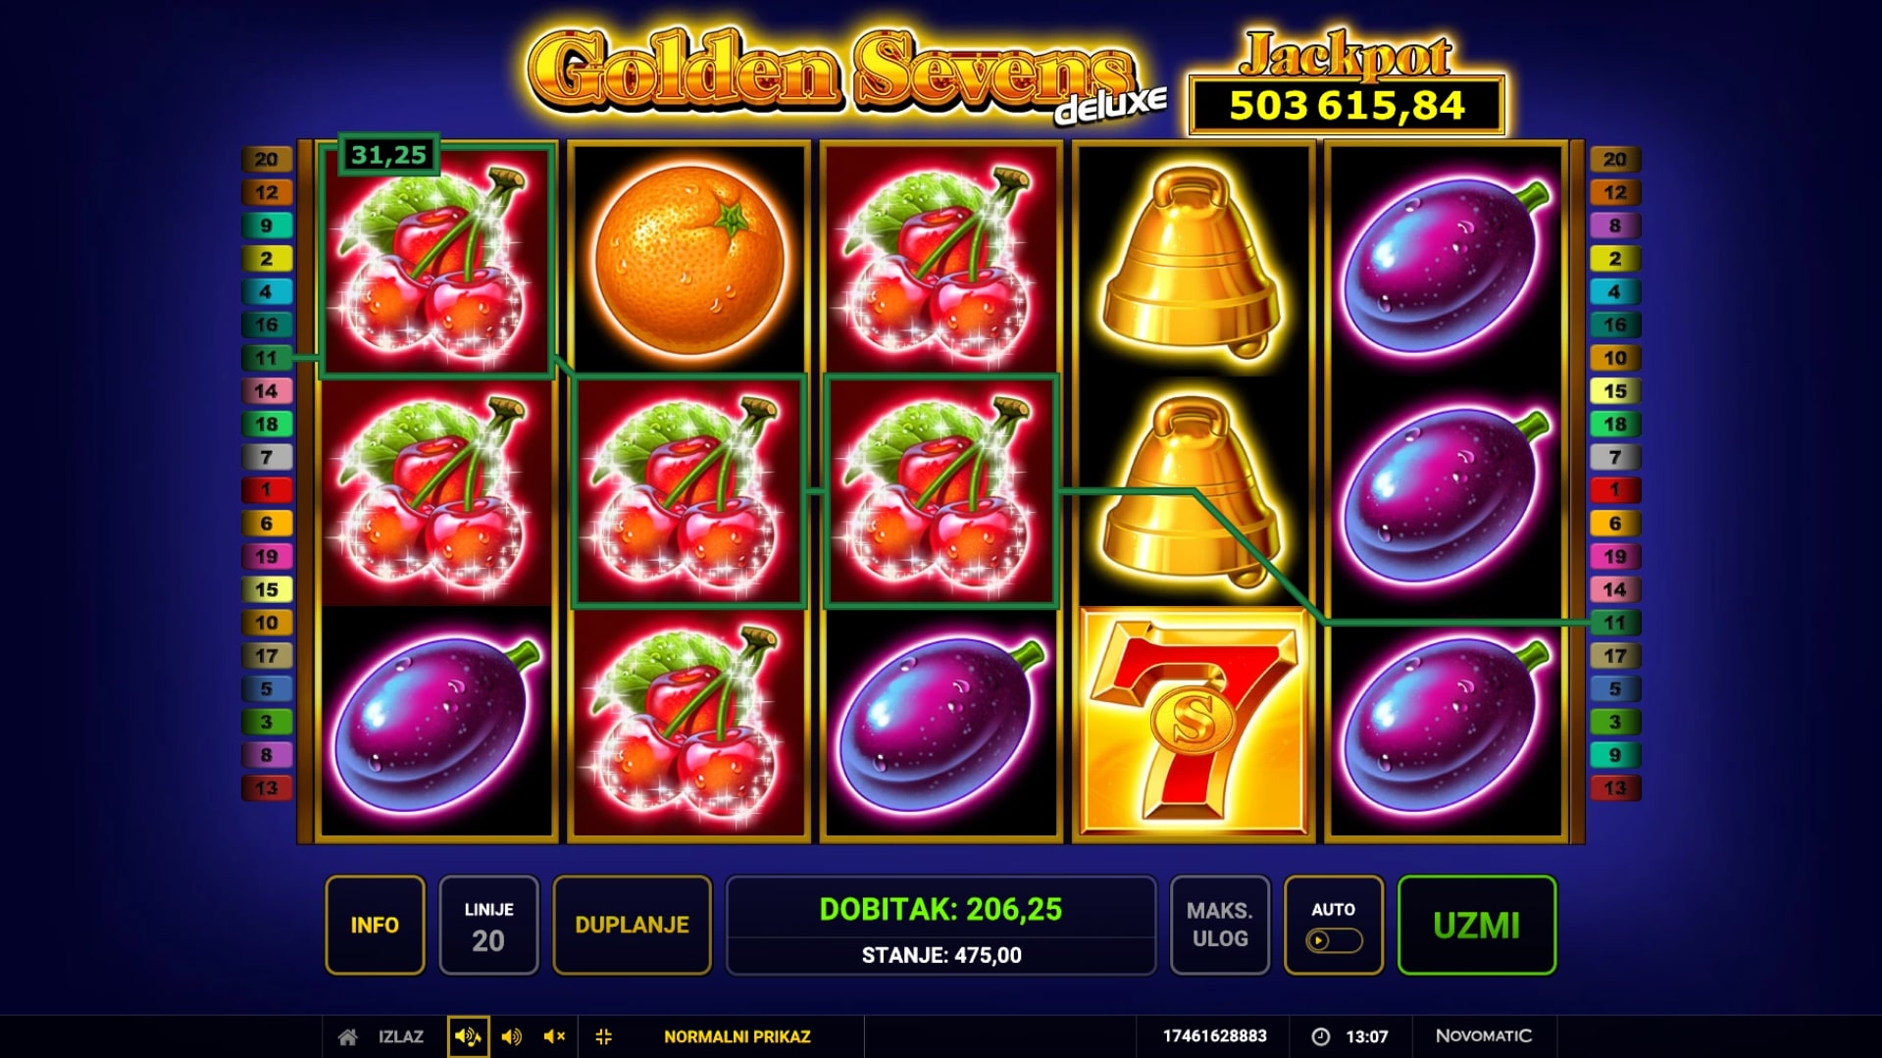The height and width of the screenshot is (1058, 1882).
Task: Click the Jackpot amount display
Action: click(1347, 105)
